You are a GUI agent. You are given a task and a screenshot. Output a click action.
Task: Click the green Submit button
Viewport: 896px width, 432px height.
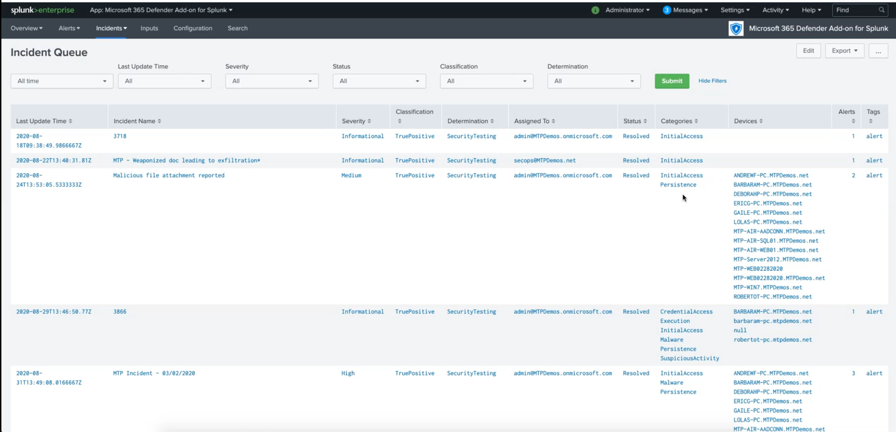(672, 81)
